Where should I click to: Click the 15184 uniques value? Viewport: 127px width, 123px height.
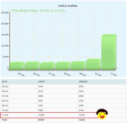[82, 115]
